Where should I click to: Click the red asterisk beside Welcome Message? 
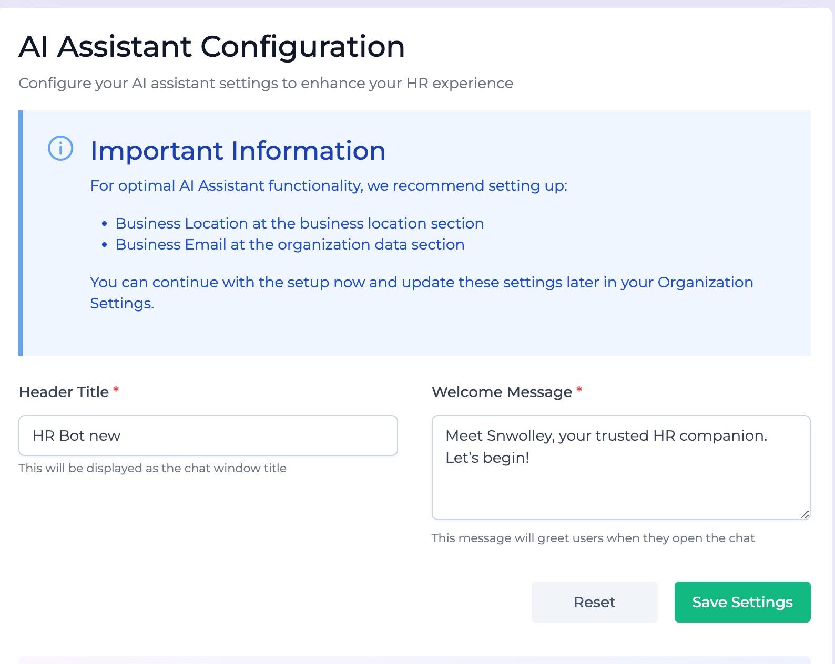579,390
